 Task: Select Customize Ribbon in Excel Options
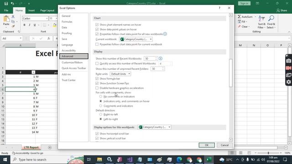point(74,62)
